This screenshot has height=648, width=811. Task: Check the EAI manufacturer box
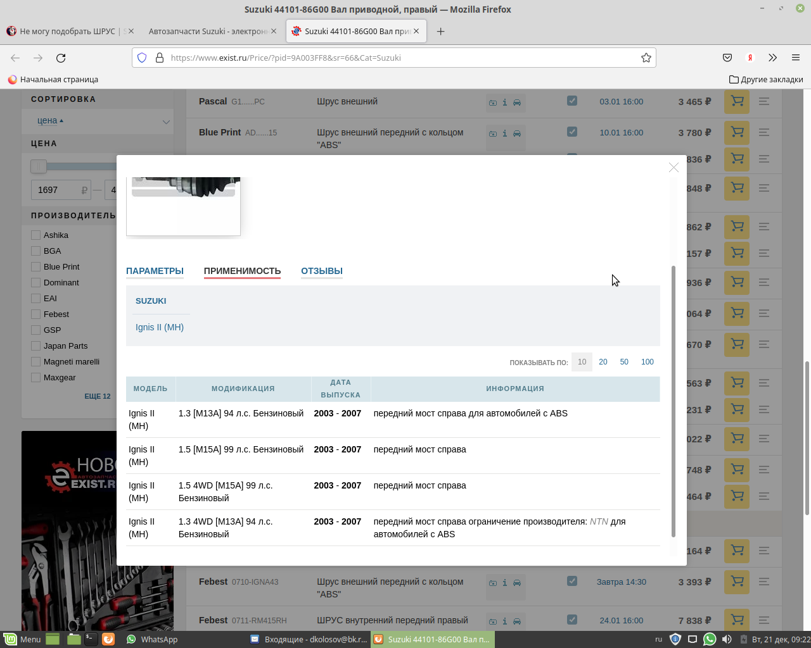click(36, 298)
